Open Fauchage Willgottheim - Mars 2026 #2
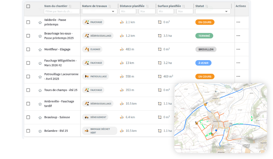 60,63
